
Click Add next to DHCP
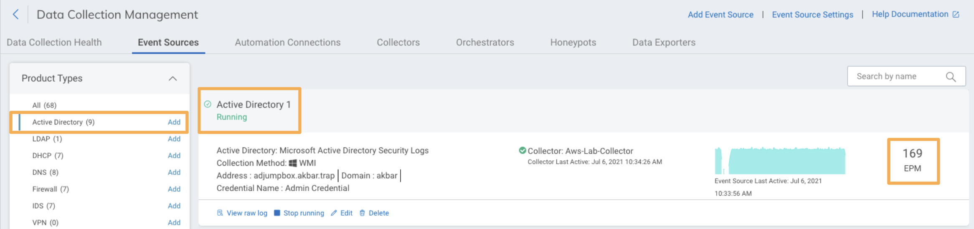point(174,156)
